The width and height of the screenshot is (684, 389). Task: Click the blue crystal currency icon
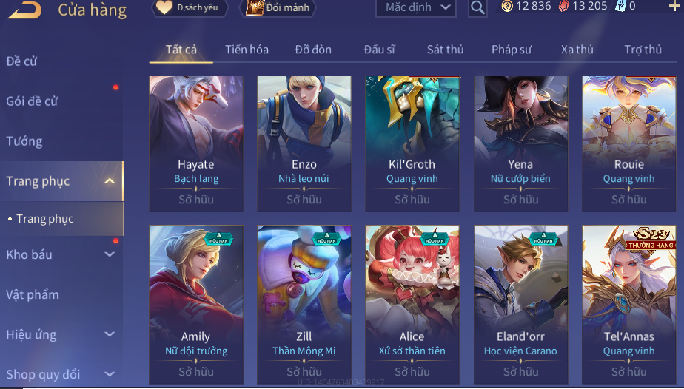620,6
